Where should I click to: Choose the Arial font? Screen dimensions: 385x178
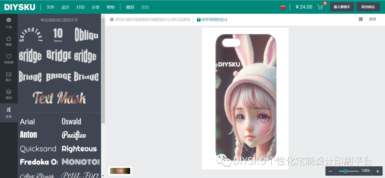pos(27,122)
